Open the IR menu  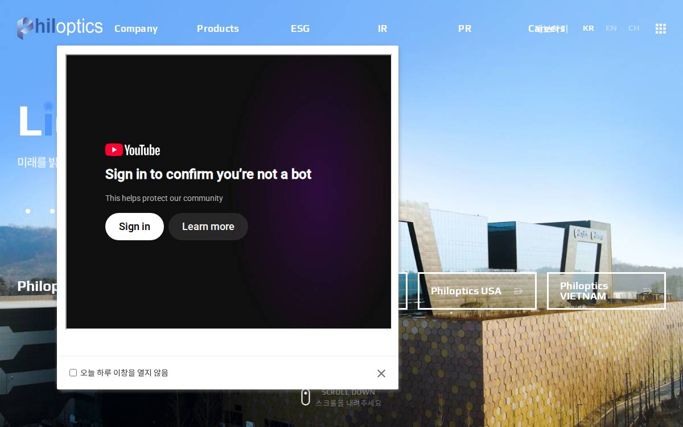click(x=382, y=28)
